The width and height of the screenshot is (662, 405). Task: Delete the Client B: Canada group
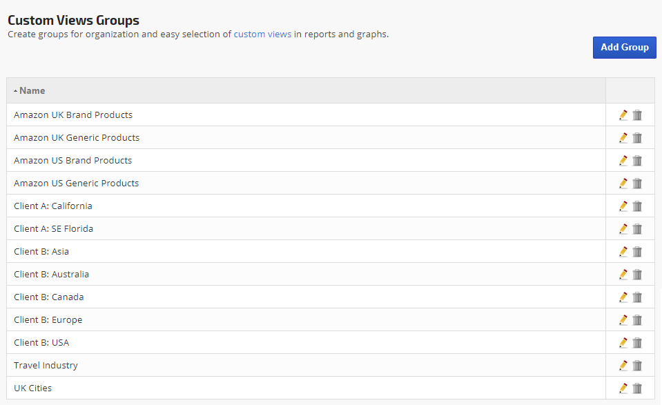tap(637, 297)
